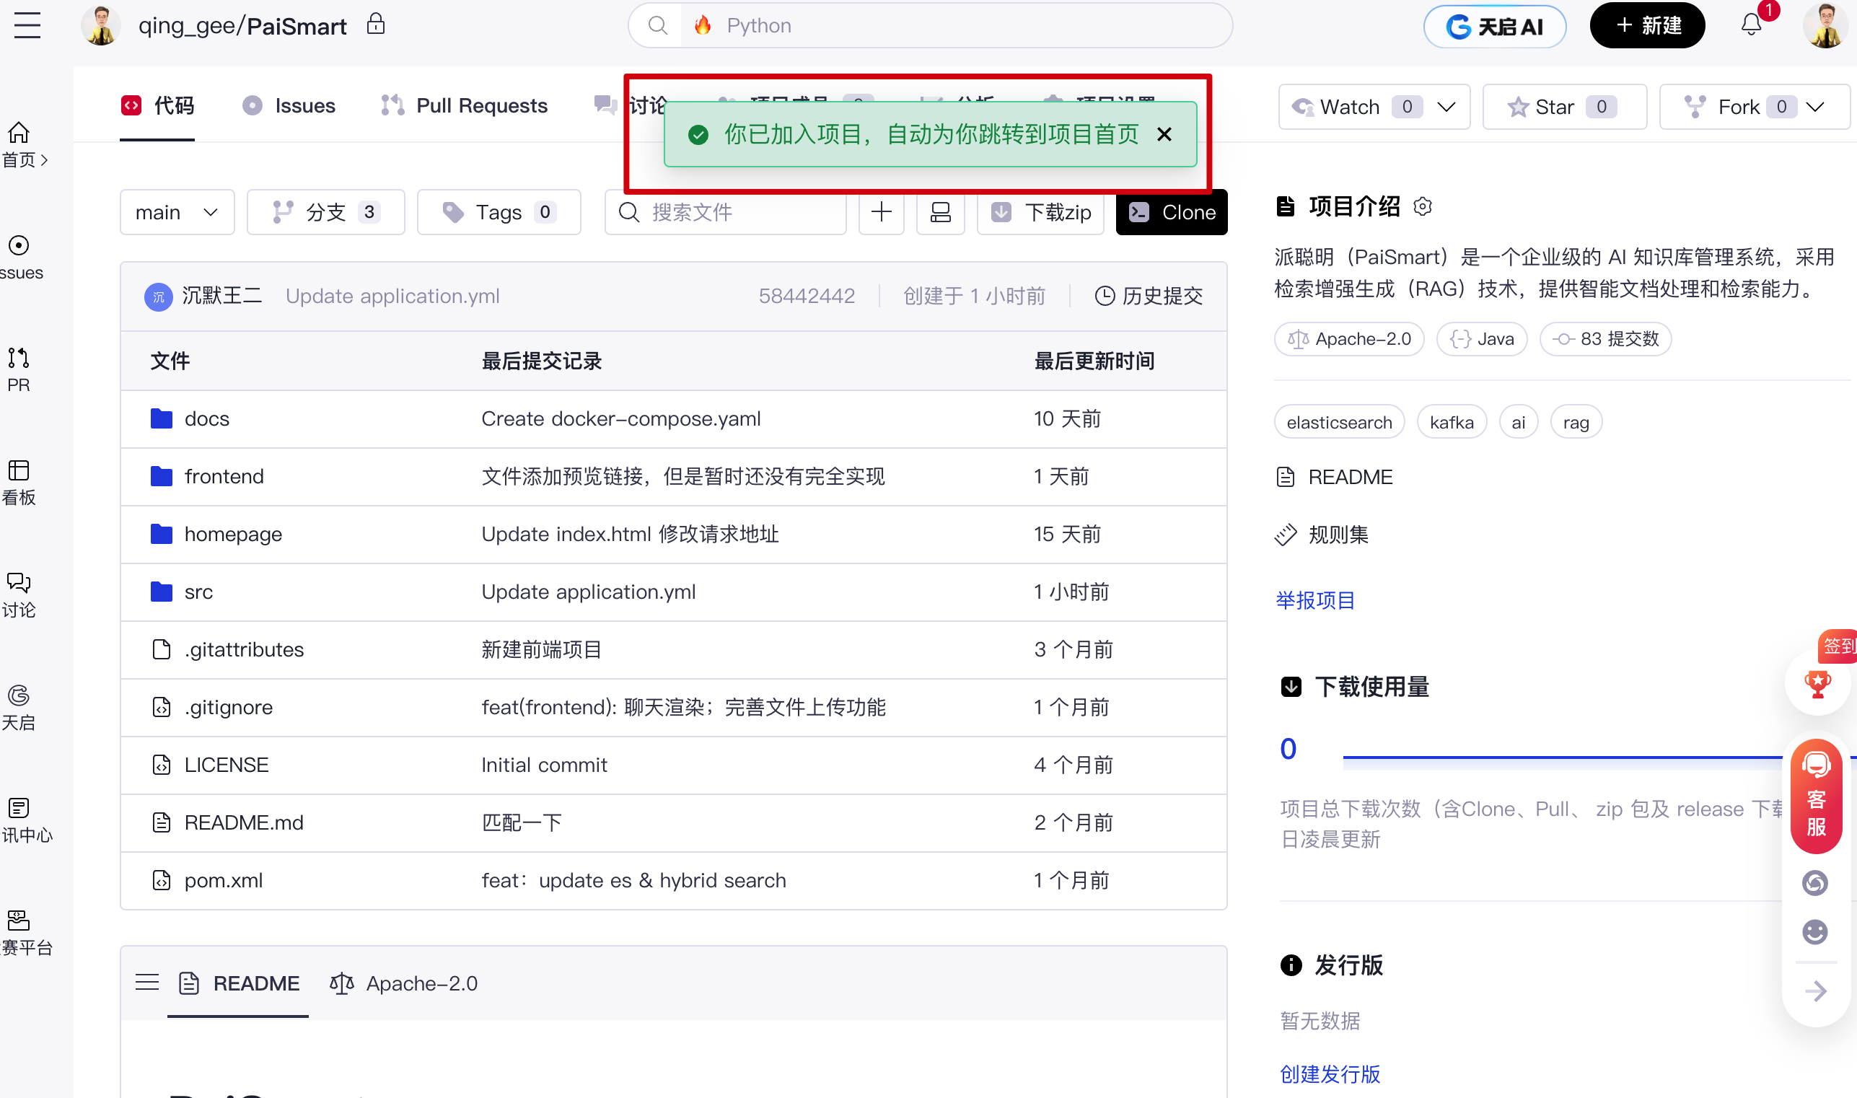
Task: Click the trophy sign-in icon
Action: [x=1817, y=684]
